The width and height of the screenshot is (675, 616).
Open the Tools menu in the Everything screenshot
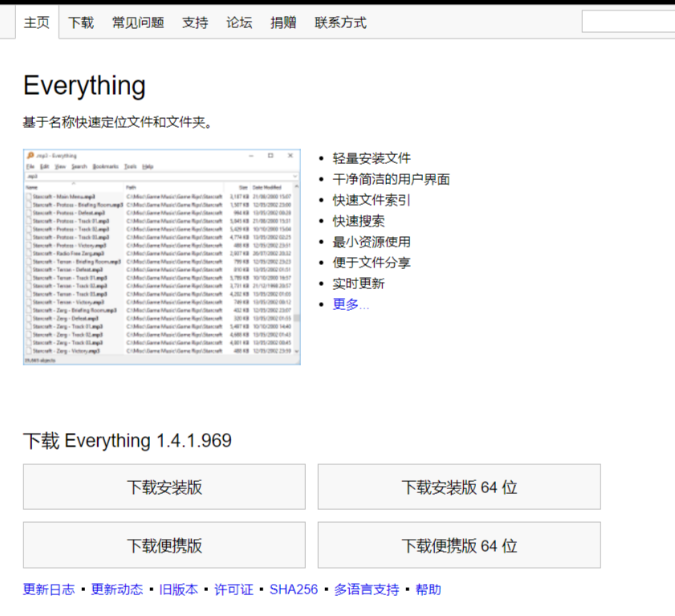coord(130,167)
